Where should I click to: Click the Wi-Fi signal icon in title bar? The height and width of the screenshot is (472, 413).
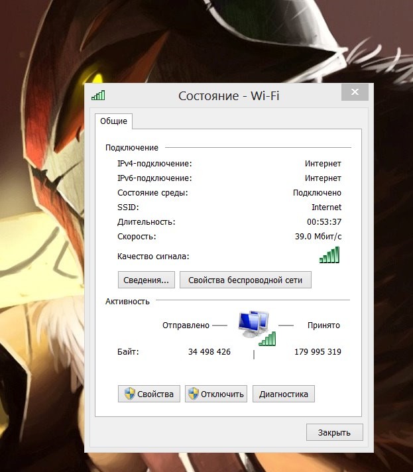point(98,95)
